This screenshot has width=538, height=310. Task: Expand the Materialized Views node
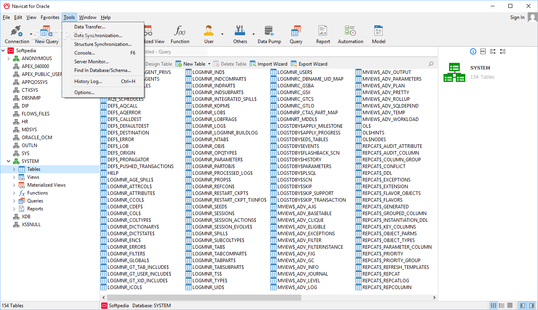point(14,185)
